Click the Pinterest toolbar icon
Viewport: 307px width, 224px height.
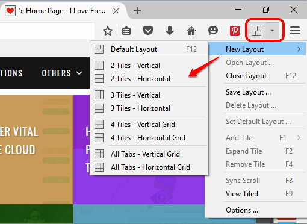tap(235, 31)
